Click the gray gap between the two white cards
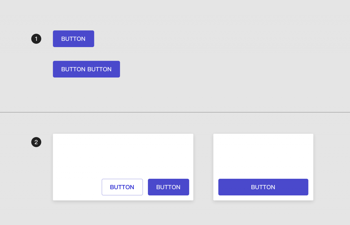 coord(203,167)
